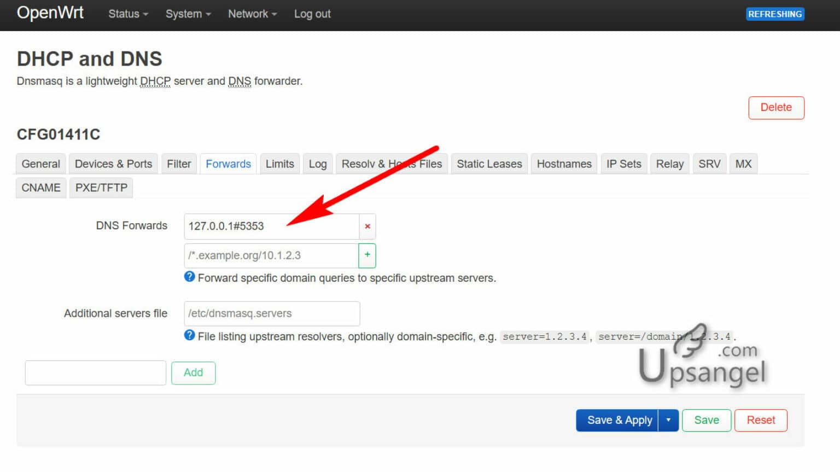
Task: Click the Add button near the bottom
Action: point(193,372)
